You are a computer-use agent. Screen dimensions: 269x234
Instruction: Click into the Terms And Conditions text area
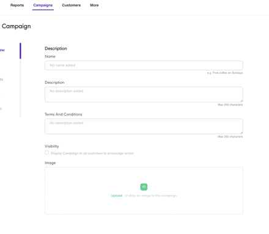click(x=144, y=126)
